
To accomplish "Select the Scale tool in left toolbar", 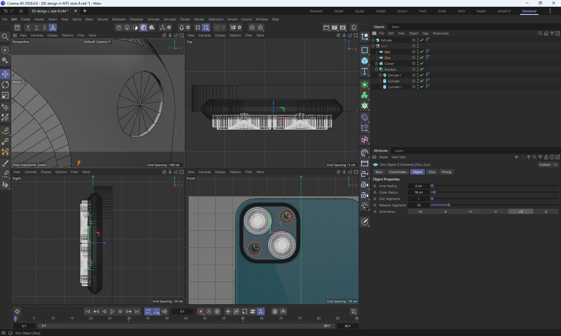I will click(5, 95).
